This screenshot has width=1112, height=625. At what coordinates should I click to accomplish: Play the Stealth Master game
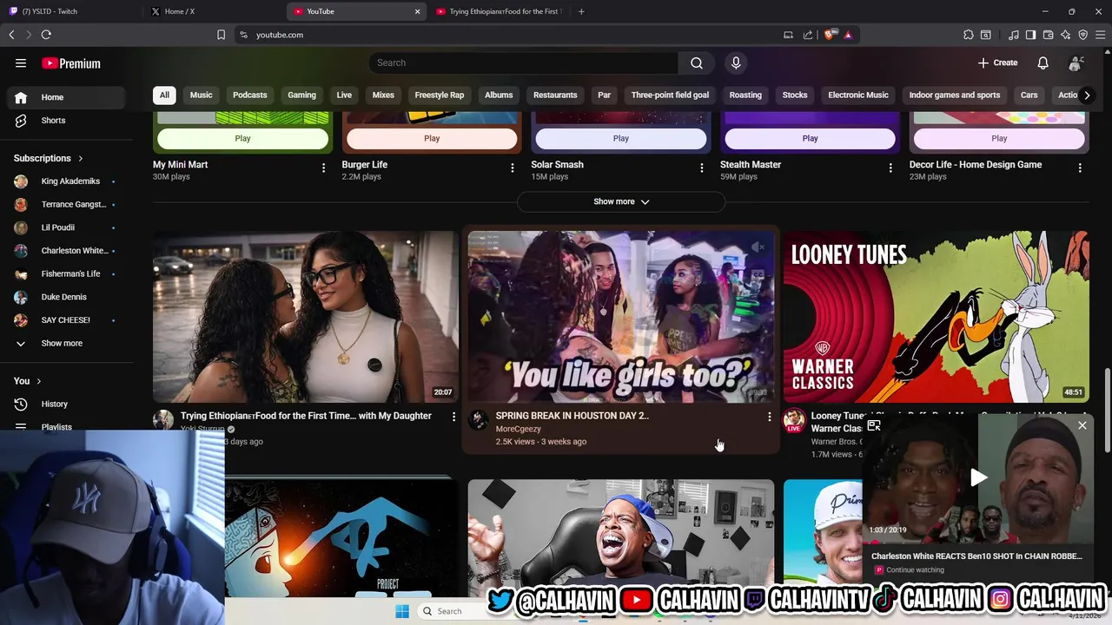(810, 138)
